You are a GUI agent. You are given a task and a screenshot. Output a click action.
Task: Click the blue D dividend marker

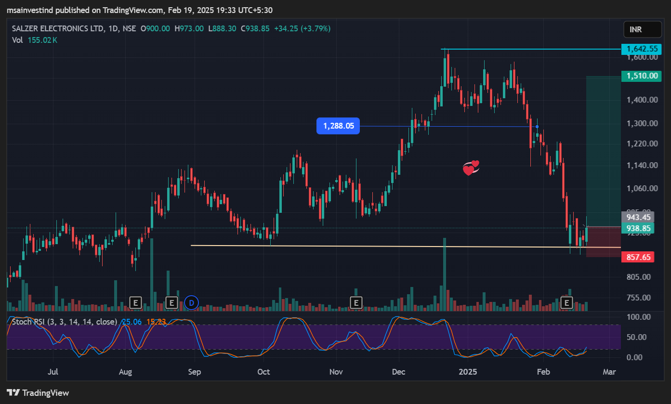(191, 303)
